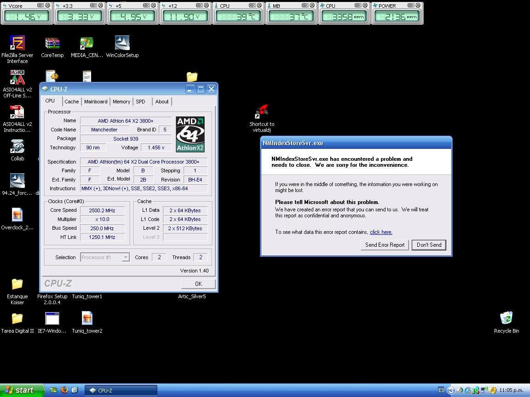
Task: Launch the MEDIA_CEN... desktop shortcut
Action: pos(87,46)
